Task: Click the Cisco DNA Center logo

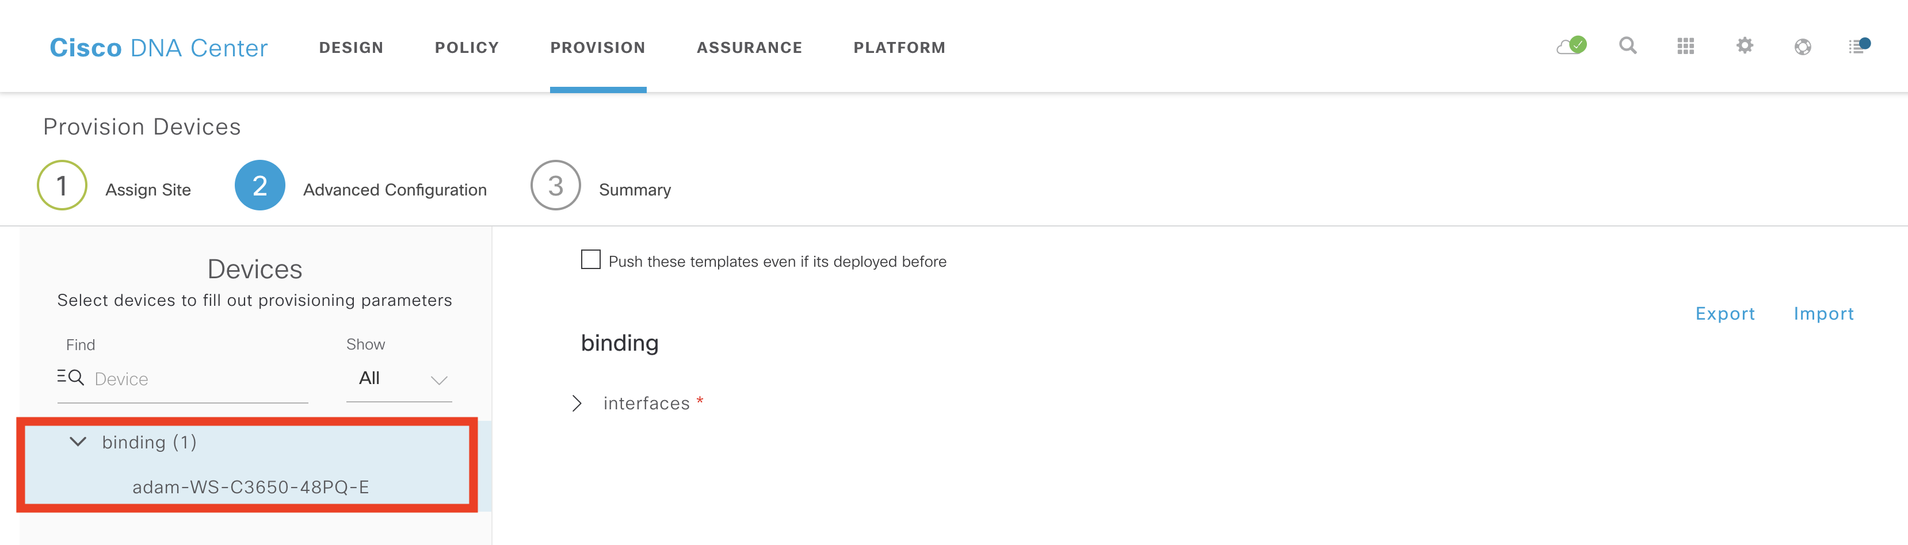Action: (158, 47)
